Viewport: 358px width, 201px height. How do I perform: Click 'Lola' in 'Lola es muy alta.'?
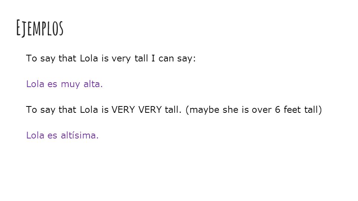pos(35,84)
